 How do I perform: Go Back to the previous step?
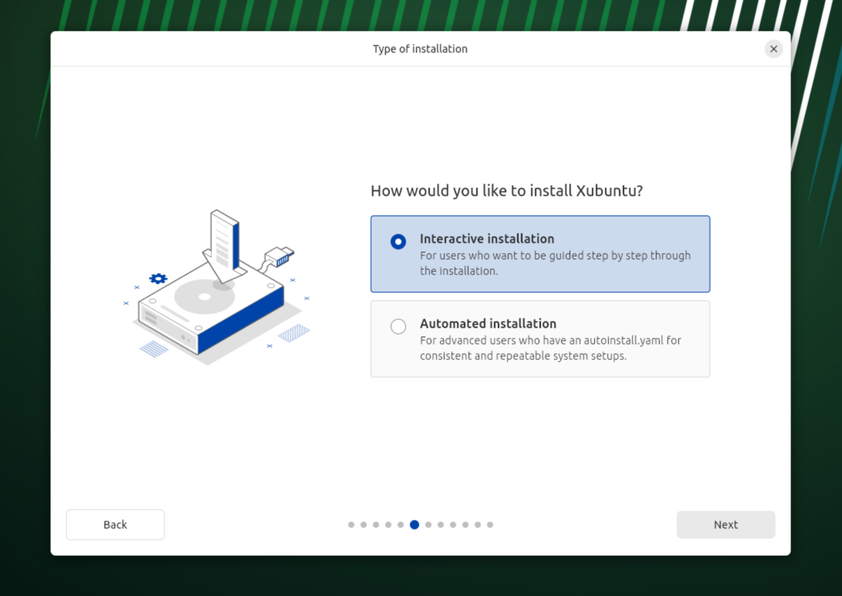[115, 524]
